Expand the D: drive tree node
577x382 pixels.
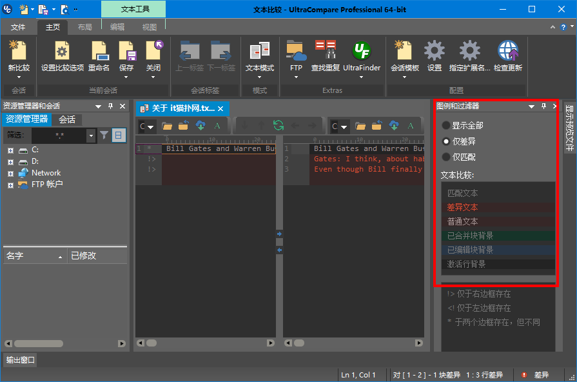coord(11,162)
